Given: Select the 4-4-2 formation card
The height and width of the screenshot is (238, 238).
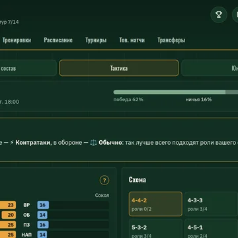Looking at the screenshot, I should pos(155,204).
